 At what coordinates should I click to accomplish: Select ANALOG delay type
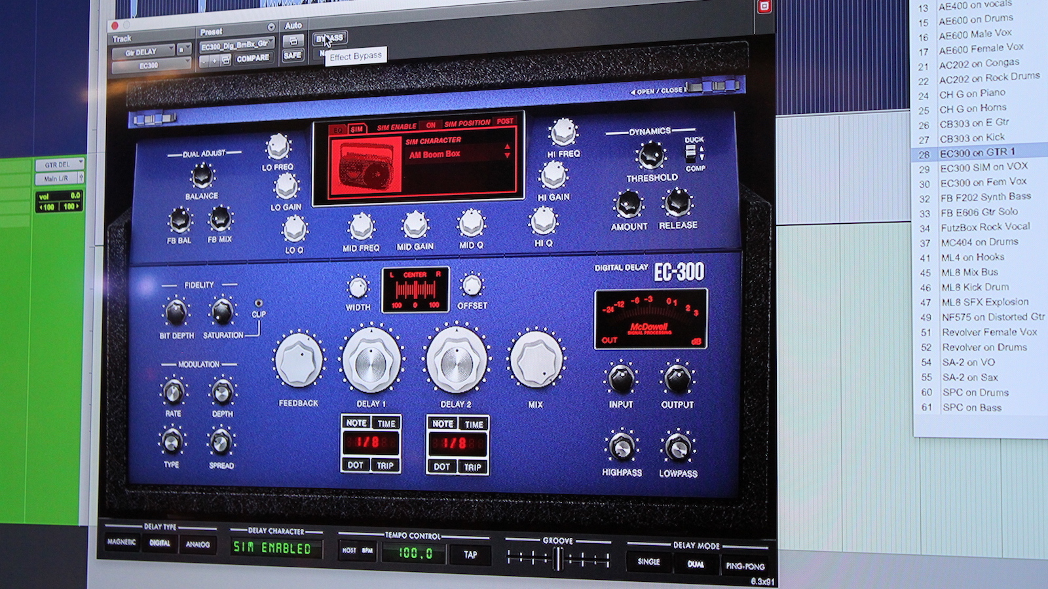[x=198, y=544]
